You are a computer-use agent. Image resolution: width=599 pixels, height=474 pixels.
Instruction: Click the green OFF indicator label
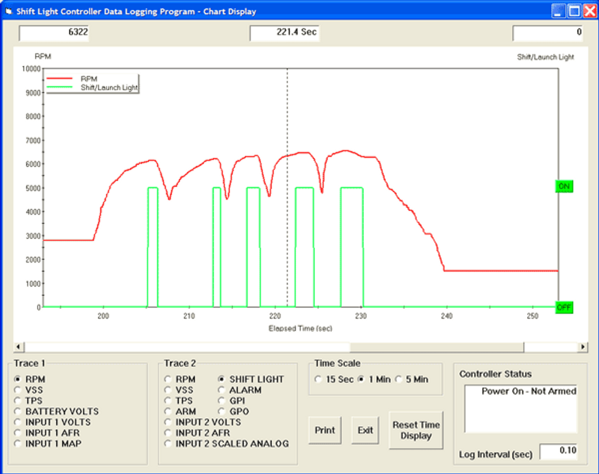pos(564,307)
